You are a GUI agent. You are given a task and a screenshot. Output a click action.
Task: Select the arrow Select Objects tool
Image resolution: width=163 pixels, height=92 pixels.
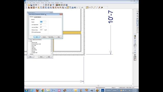26,7
